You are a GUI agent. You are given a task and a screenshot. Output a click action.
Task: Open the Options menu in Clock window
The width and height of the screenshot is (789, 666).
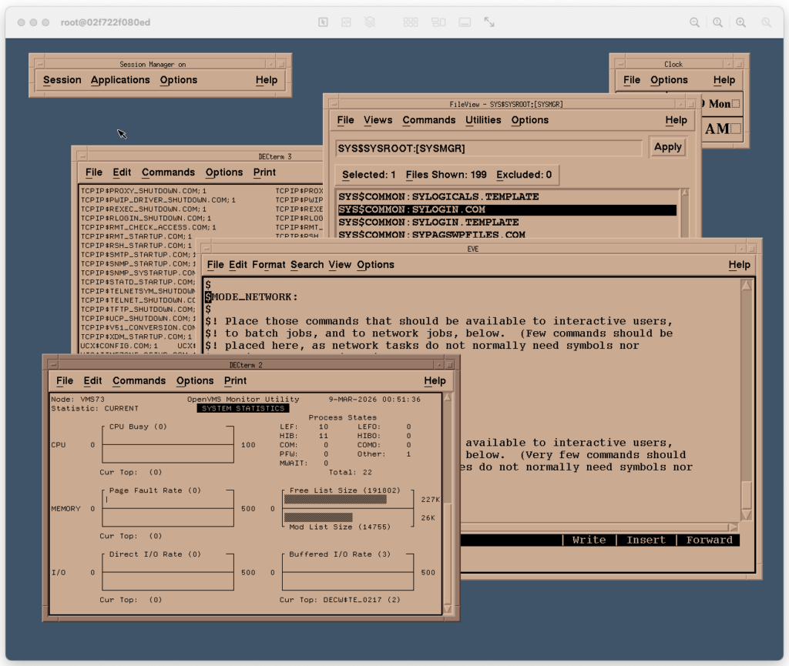point(669,80)
